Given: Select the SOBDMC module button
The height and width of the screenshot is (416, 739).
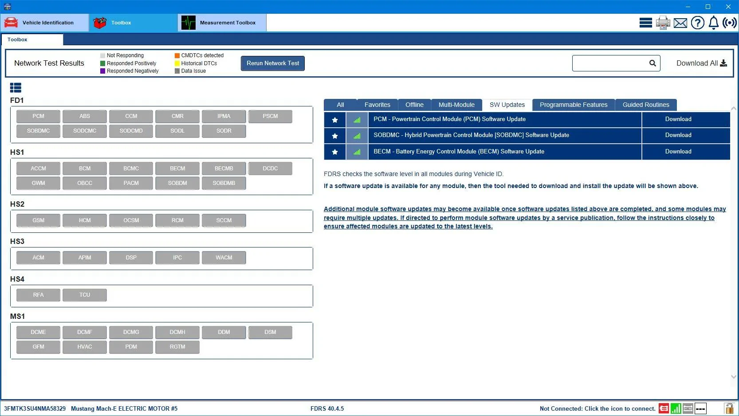Looking at the screenshot, I should tap(38, 131).
